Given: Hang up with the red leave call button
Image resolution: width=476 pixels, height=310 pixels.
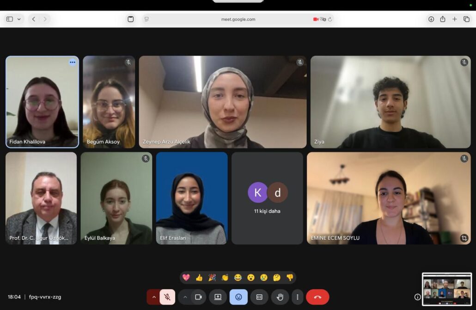Looking at the screenshot, I should point(317,297).
